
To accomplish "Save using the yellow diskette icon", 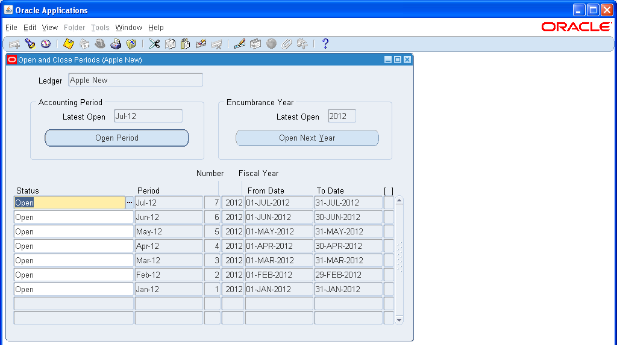I will (69, 44).
